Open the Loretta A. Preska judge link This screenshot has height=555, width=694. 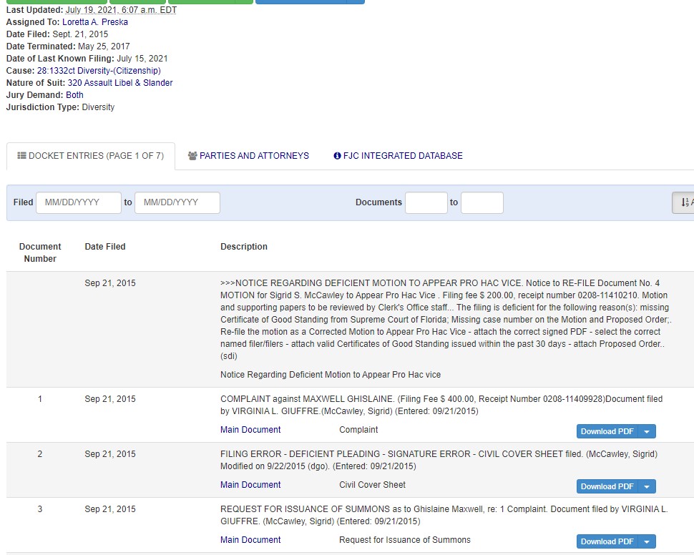coord(95,22)
